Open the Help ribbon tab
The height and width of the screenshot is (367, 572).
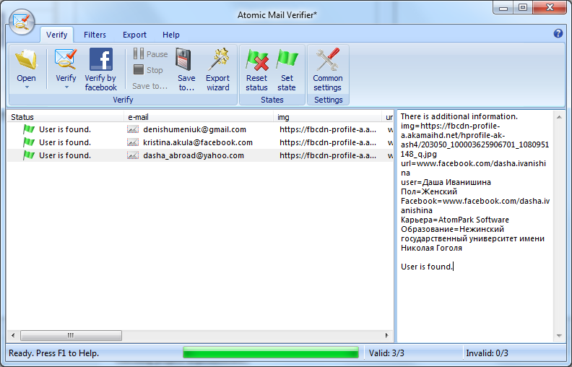pos(171,35)
